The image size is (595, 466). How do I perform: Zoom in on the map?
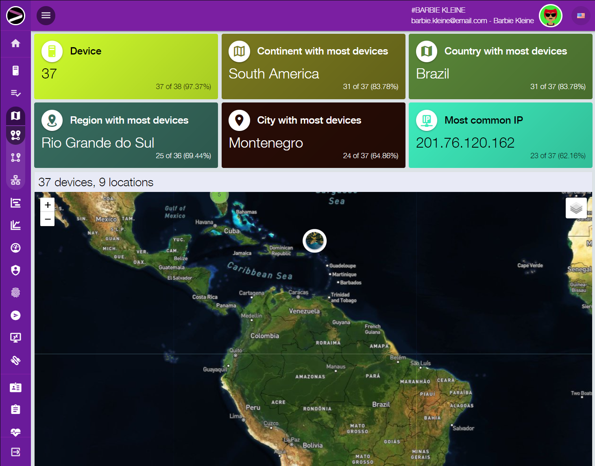pos(48,205)
